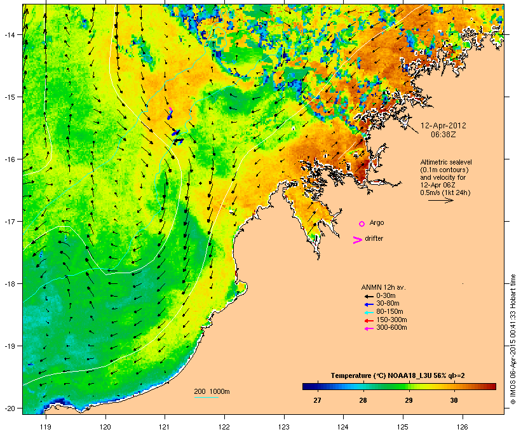Click the red 150-300m legend arrow
521x432 pixels.
click(369, 321)
